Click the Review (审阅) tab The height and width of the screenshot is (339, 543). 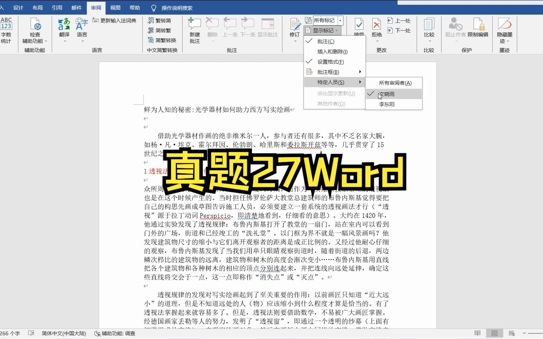96,8
